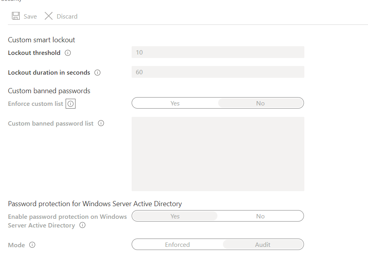Click info icon beside Lockout duration in seconds
368x265 pixels.
point(98,73)
